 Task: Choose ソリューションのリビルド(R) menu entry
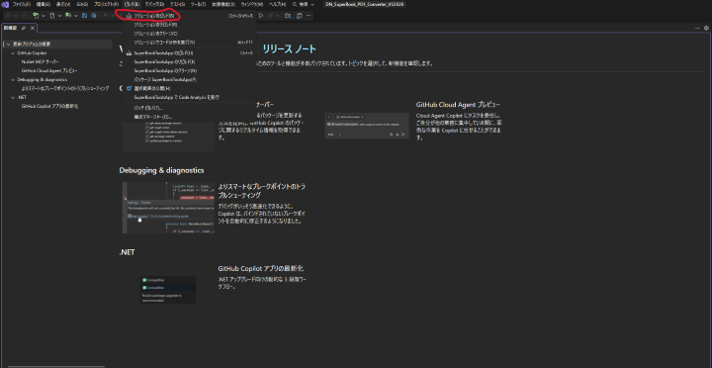190,25
